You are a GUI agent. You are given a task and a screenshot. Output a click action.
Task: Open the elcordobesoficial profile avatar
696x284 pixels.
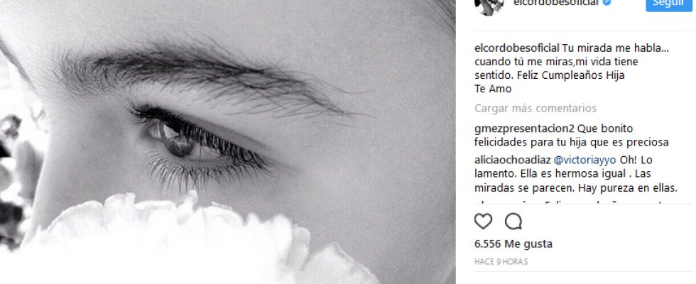tap(489, 6)
